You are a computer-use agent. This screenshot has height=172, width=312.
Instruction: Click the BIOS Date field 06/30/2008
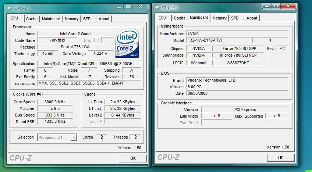tap(237, 93)
